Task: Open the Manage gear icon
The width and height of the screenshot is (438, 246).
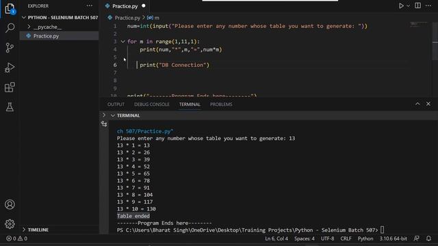Action: [x=10, y=223]
